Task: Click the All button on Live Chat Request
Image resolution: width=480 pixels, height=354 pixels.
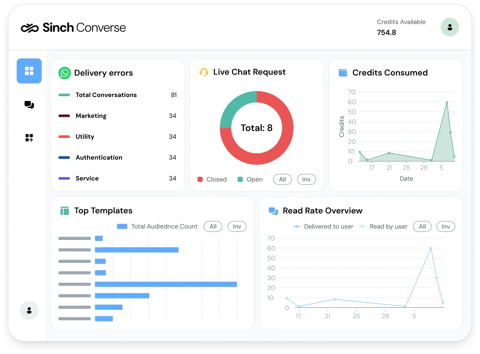Action: click(282, 179)
